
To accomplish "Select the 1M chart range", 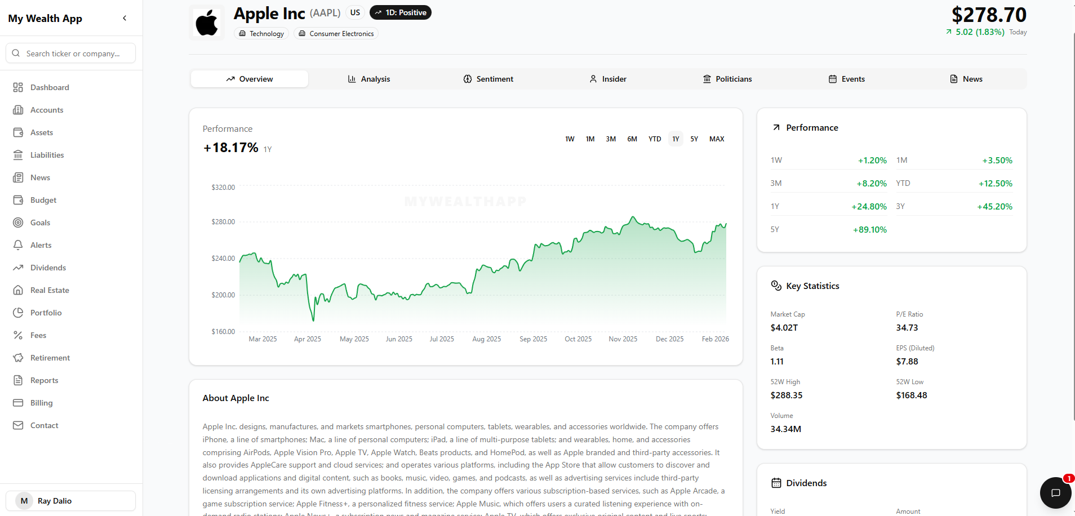I will coord(590,139).
